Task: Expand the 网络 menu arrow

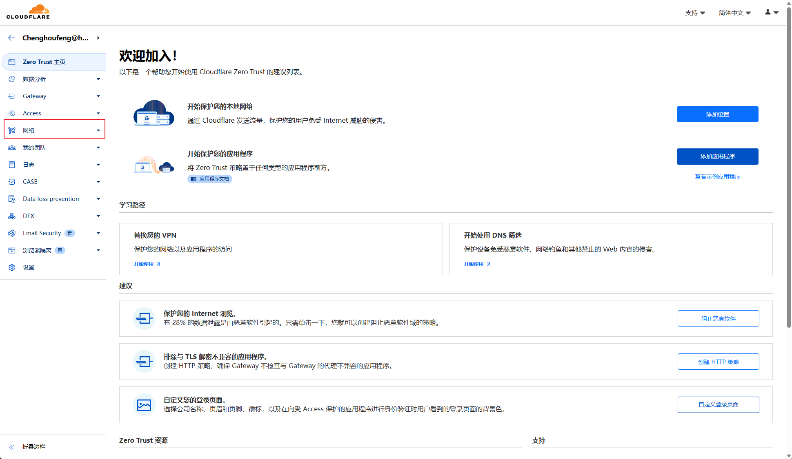Action: (x=98, y=130)
